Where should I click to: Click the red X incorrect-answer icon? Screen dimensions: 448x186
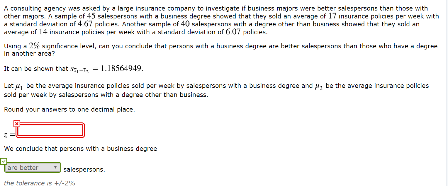[17, 124]
